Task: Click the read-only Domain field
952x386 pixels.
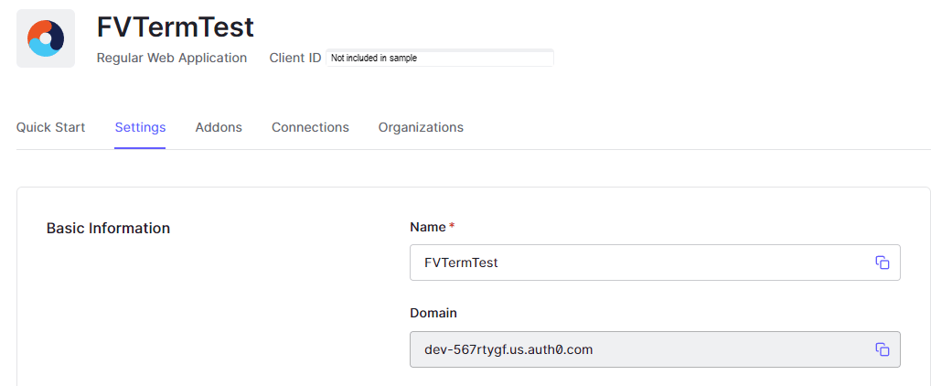Action: (x=713, y=349)
